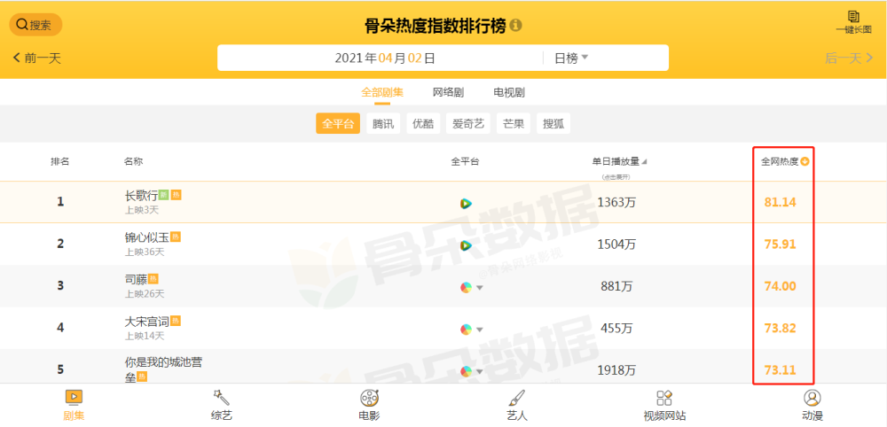Viewport: 887px width, 427px height.
Task: Click the info icon beside 骨朵热度指数排行榜
Action: 515,26
